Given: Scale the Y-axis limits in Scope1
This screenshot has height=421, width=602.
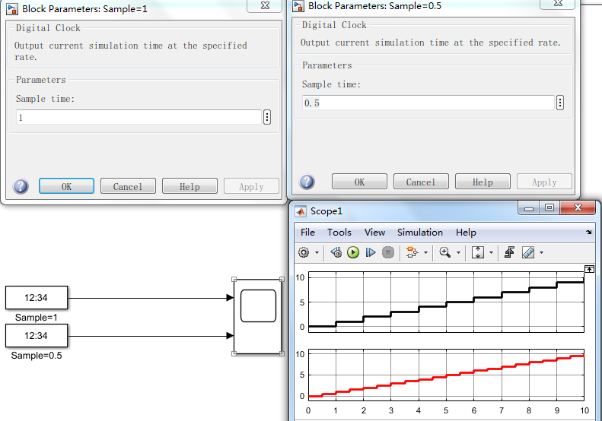Looking at the screenshot, I should 478,253.
